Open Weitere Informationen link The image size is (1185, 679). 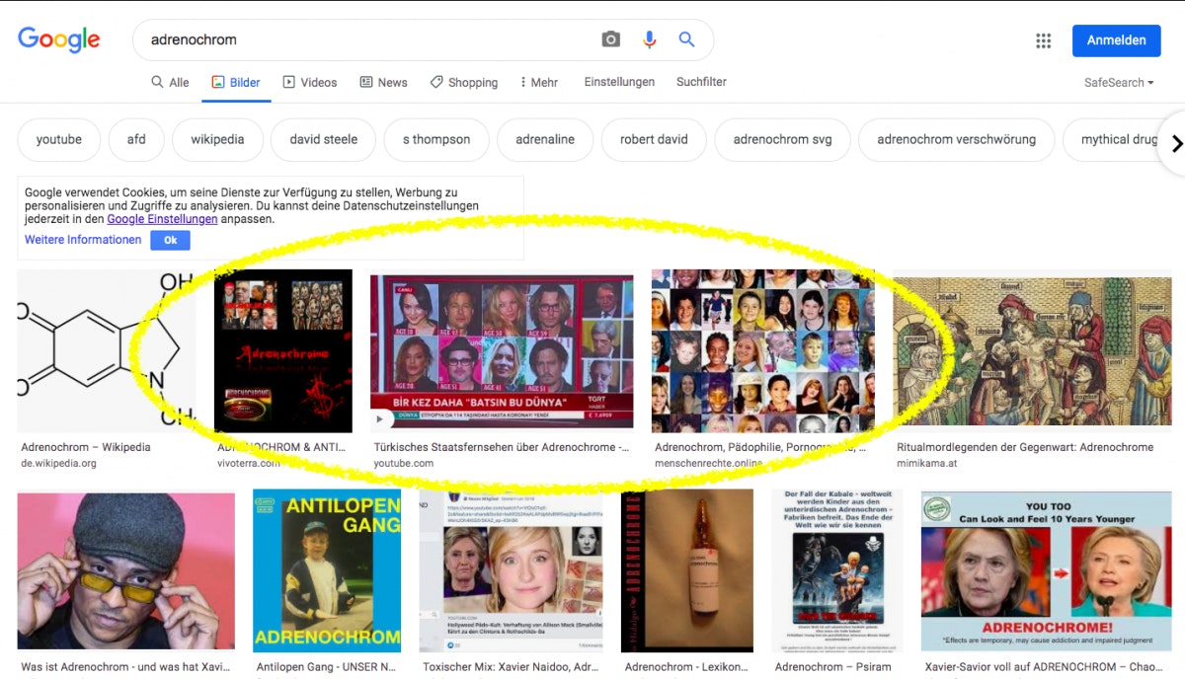click(83, 240)
